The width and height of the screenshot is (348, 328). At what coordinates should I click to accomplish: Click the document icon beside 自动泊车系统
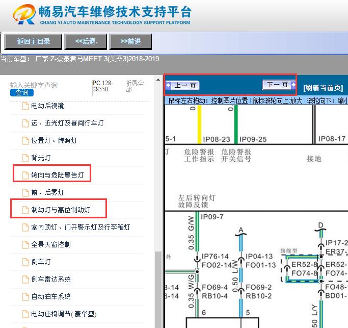click(25, 296)
